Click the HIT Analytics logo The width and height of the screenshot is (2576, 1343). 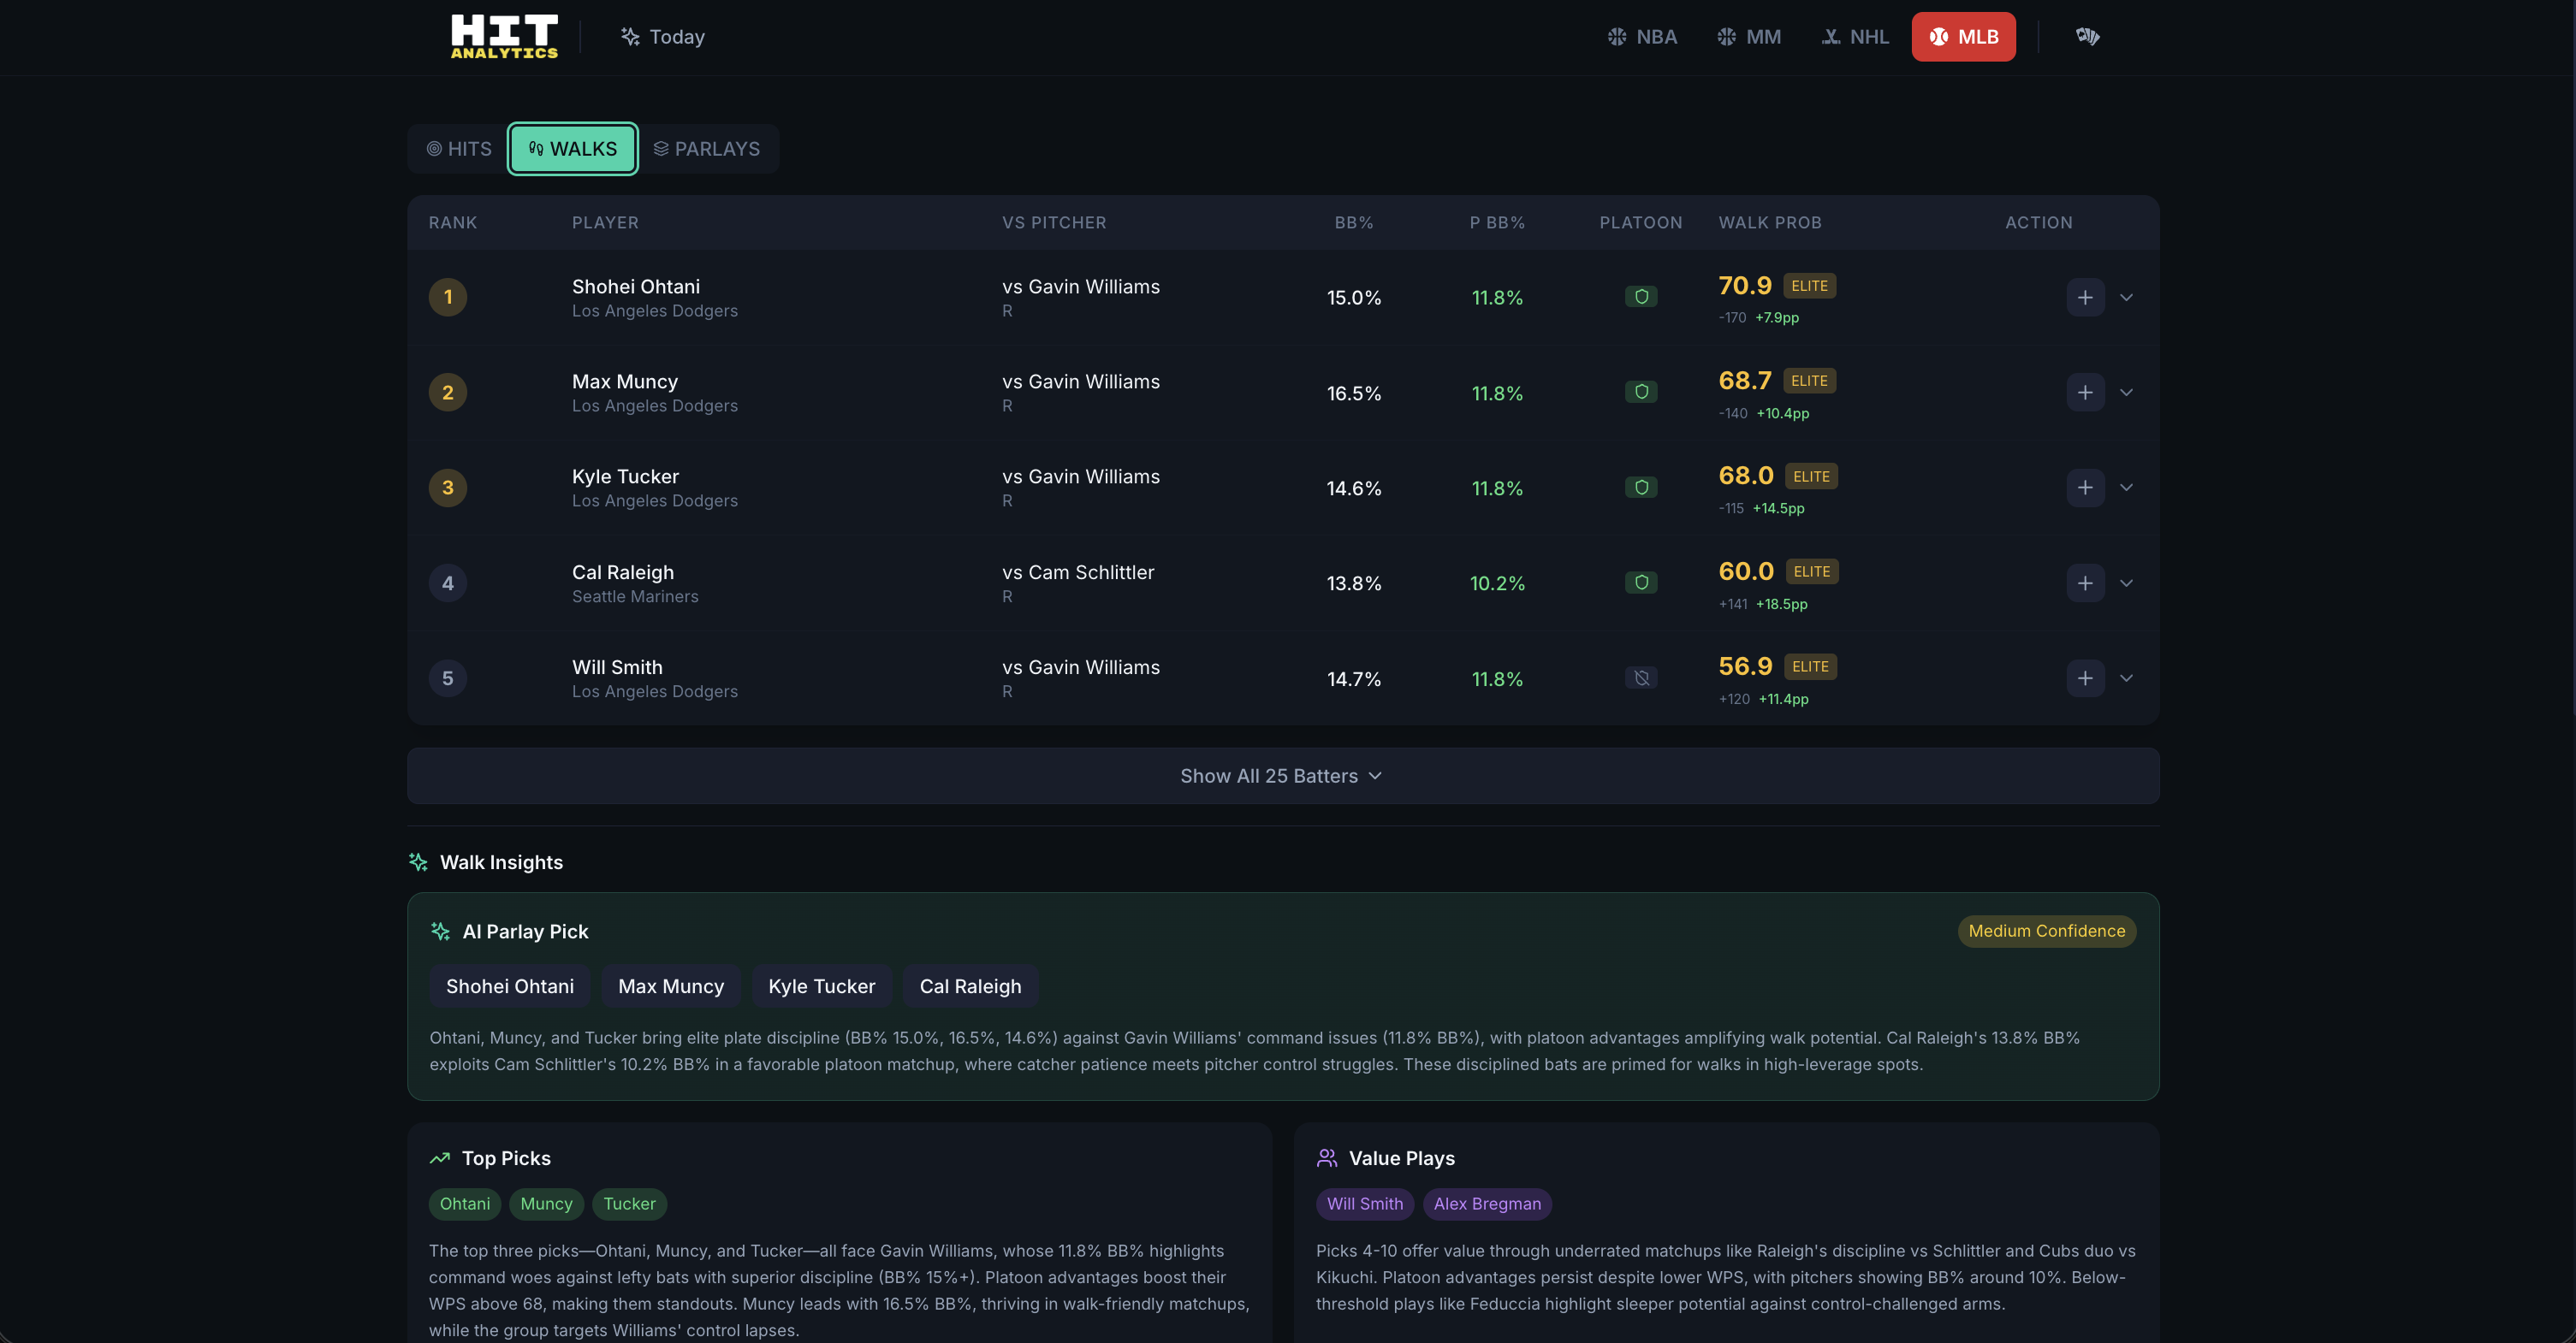504,36
